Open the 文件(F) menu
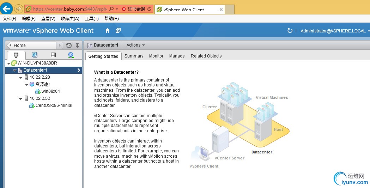 tap(10, 19)
